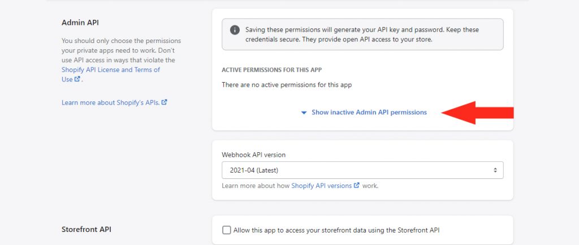Screen dimensions: 579x245
Task: Click the Active Permissions For This App heading
Action: point(272,70)
